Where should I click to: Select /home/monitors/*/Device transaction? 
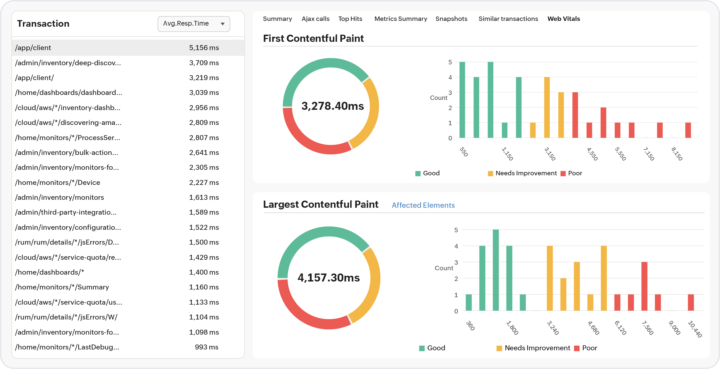tap(128, 182)
